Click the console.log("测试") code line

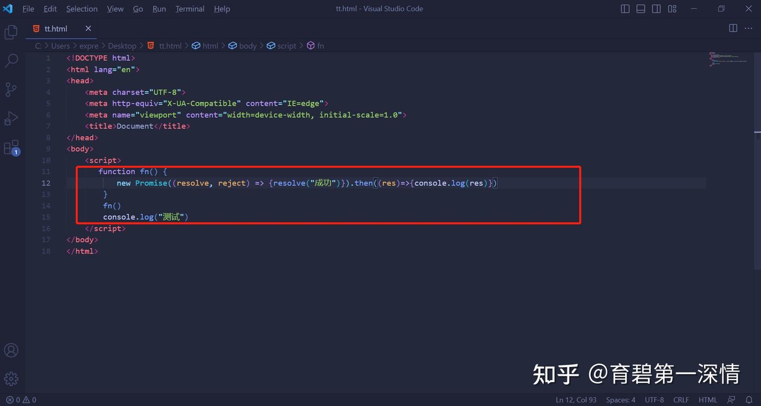click(146, 217)
